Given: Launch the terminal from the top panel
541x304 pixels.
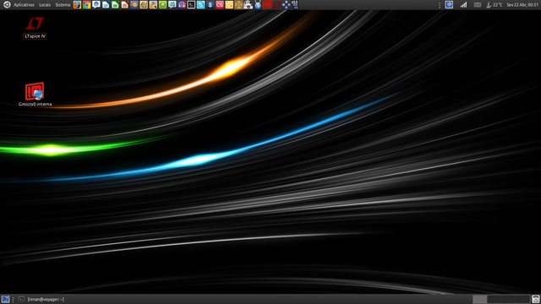Looking at the screenshot, I should [x=191, y=5].
